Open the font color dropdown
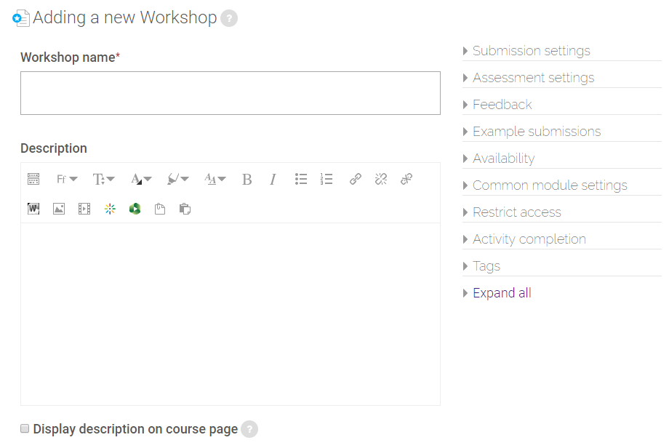Screen dimensions: 669x448 click(x=141, y=179)
